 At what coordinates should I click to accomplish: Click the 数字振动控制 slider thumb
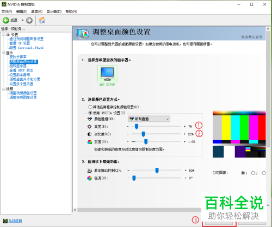(x=157, y=171)
